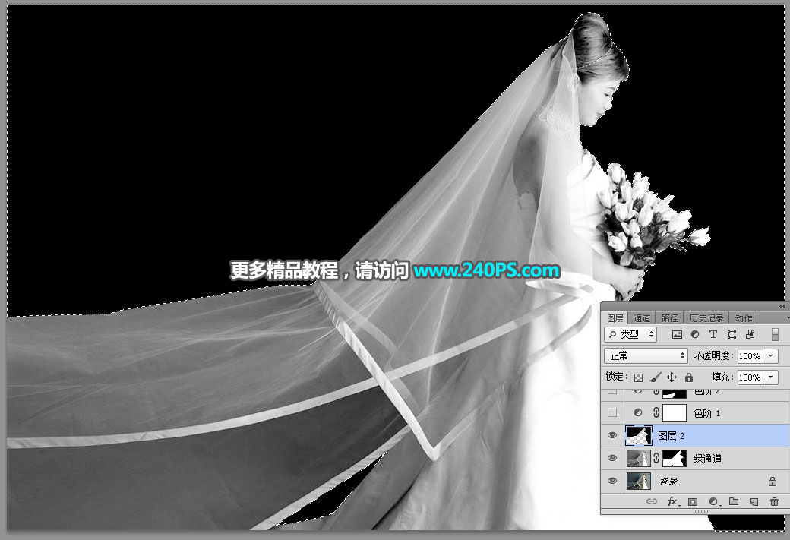Filter layers by type (T) icon
Image resolution: width=790 pixels, height=540 pixels.
pyautogui.click(x=713, y=334)
